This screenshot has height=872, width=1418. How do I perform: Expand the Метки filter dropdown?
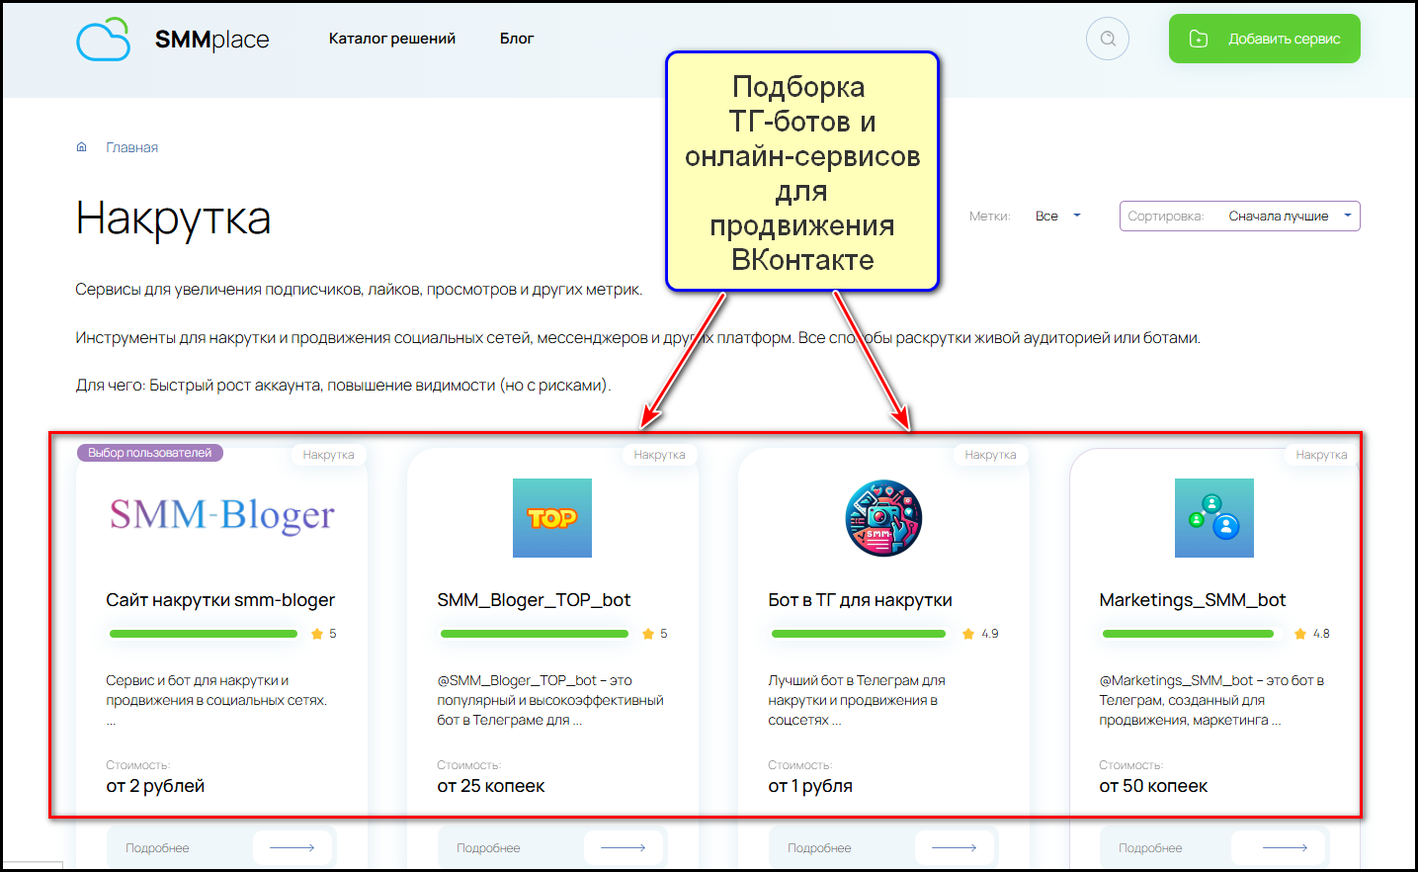click(1058, 216)
